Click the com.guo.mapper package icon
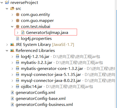 point(17,21)
